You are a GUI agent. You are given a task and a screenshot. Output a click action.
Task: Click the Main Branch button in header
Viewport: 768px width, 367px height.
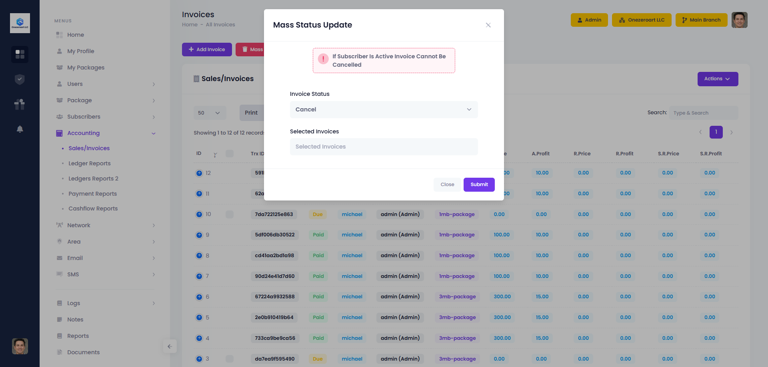click(701, 20)
